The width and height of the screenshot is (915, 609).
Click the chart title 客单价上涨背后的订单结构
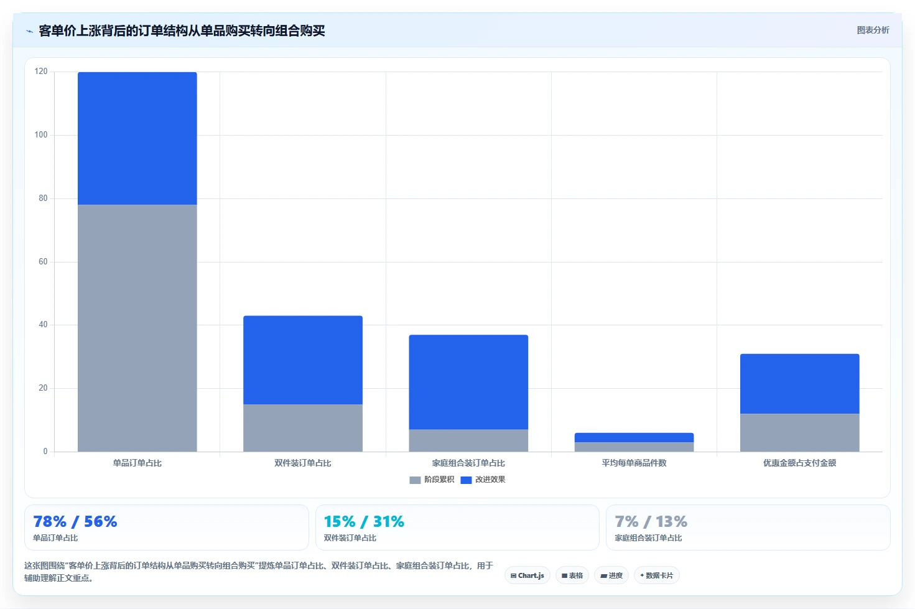[182, 30]
